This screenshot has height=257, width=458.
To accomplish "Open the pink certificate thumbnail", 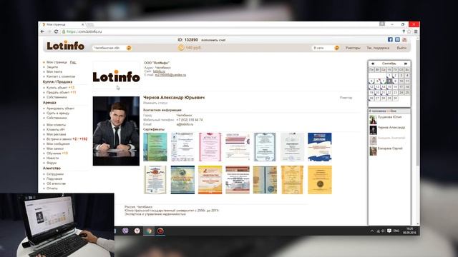I will pos(210,147).
